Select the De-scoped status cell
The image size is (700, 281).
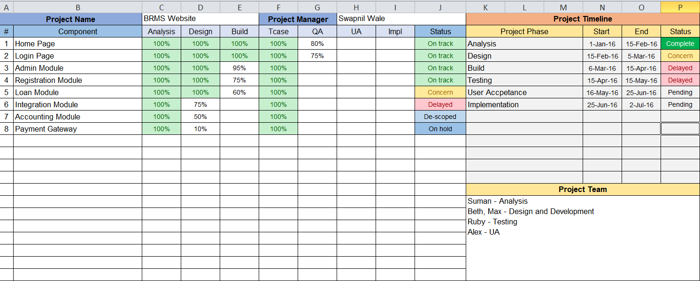tap(440, 117)
